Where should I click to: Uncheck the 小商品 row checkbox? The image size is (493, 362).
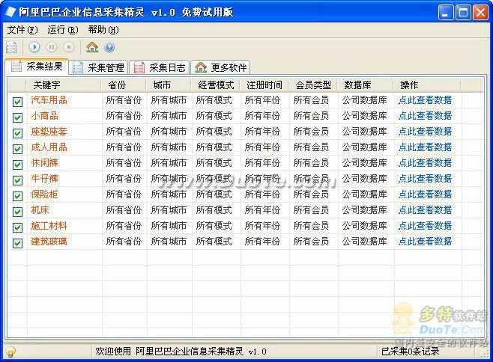pos(18,117)
